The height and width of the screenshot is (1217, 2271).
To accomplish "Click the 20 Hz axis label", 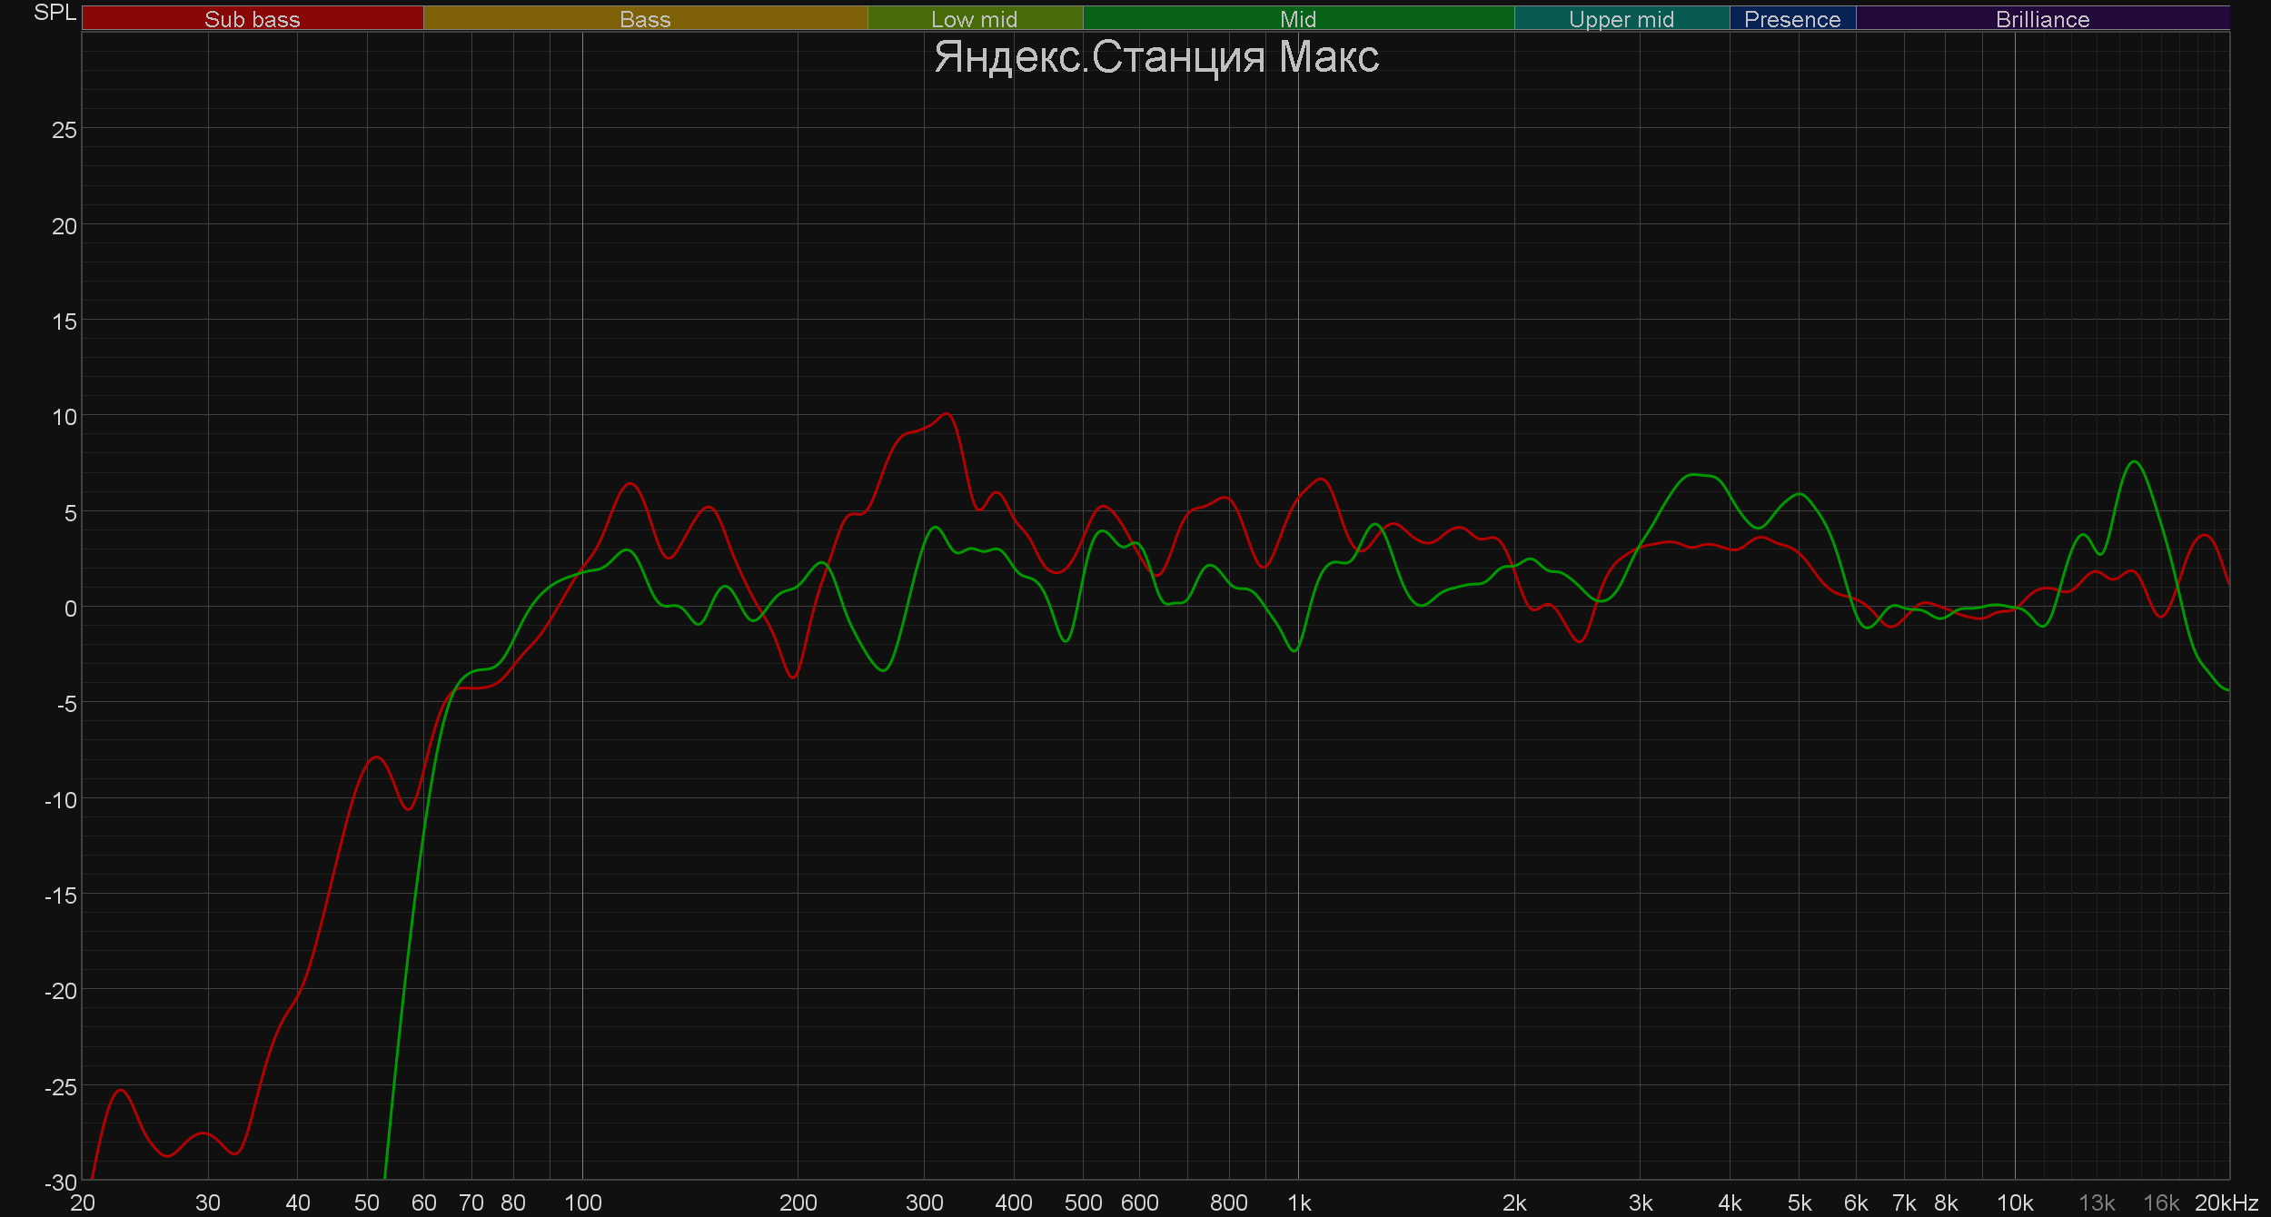I will point(83,1202).
